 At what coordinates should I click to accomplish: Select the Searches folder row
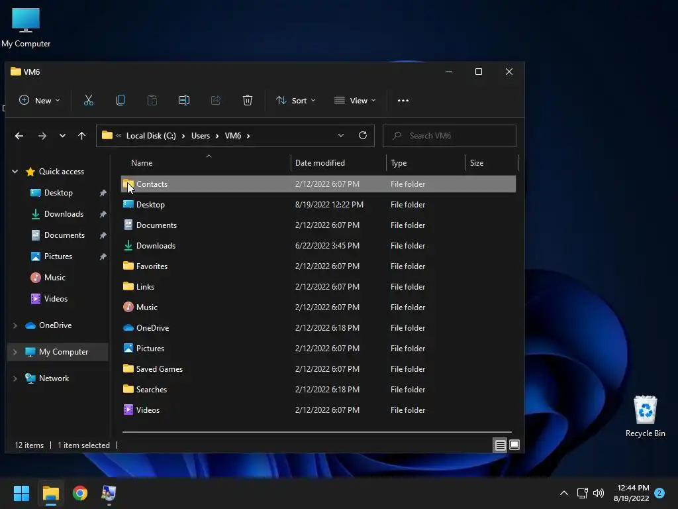(x=318, y=390)
